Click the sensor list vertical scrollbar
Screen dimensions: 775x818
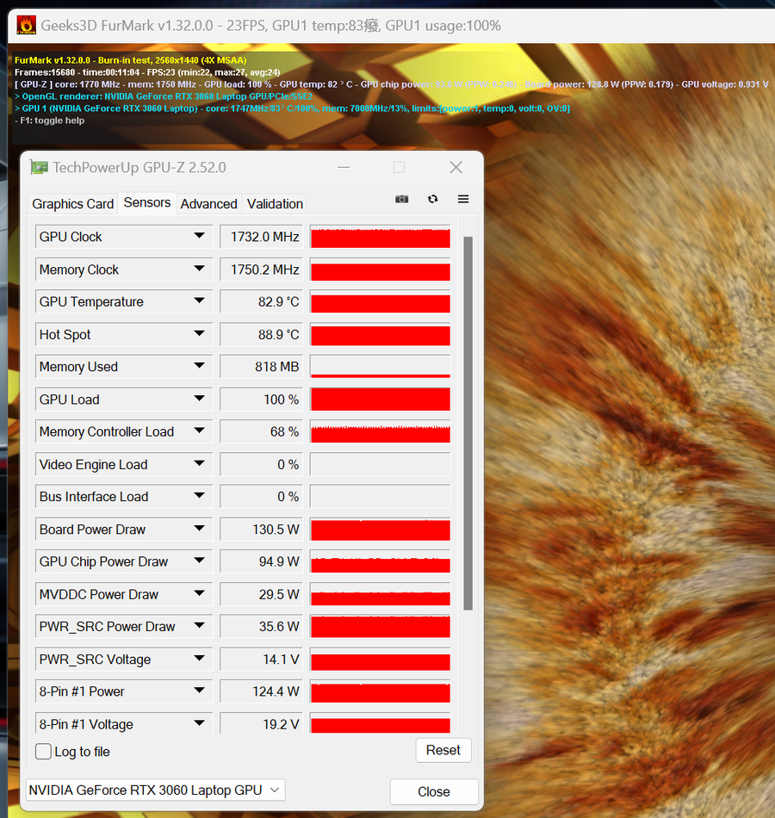pyautogui.click(x=468, y=423)
